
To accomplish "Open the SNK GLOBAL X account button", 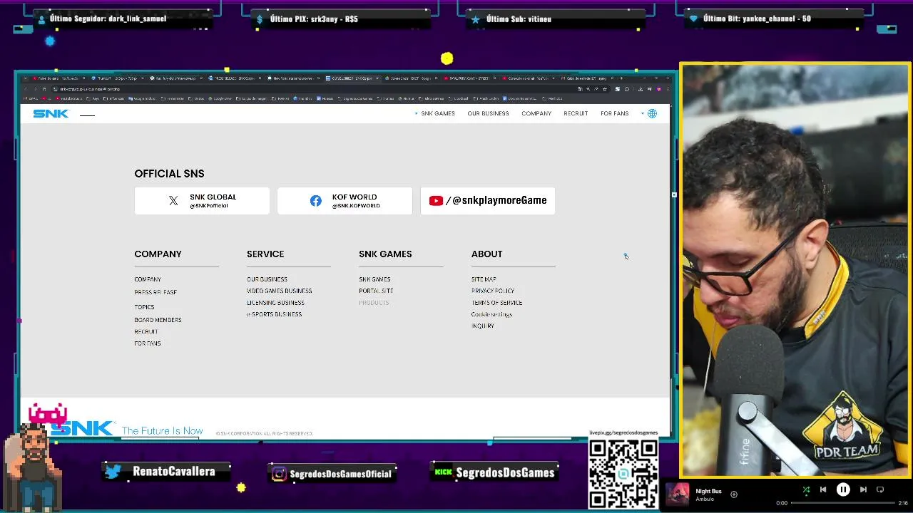I will point(202,201).
